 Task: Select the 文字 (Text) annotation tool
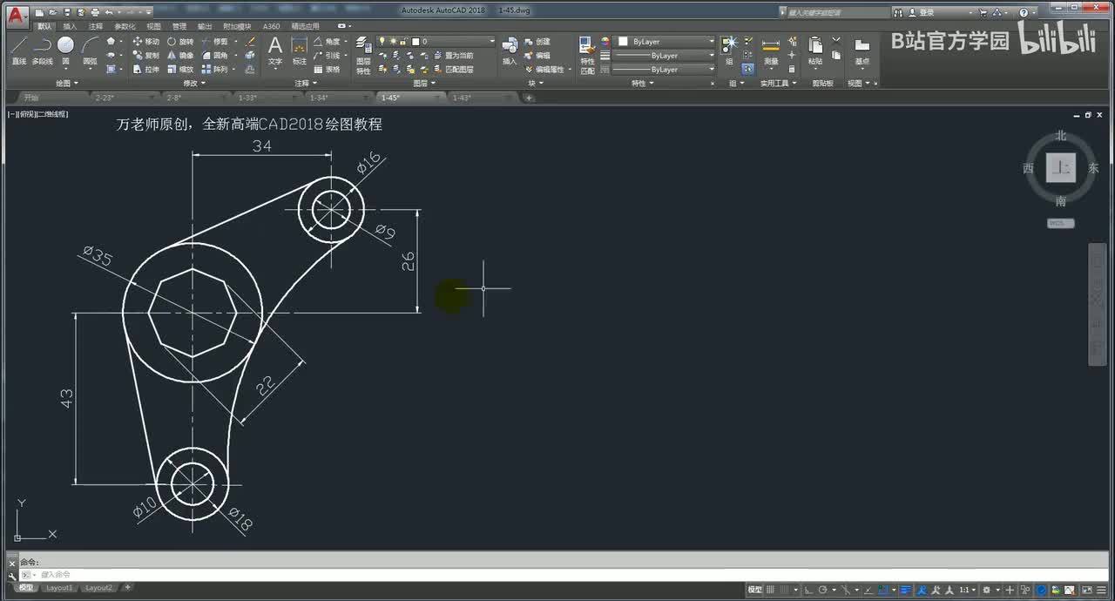(275, 51)
